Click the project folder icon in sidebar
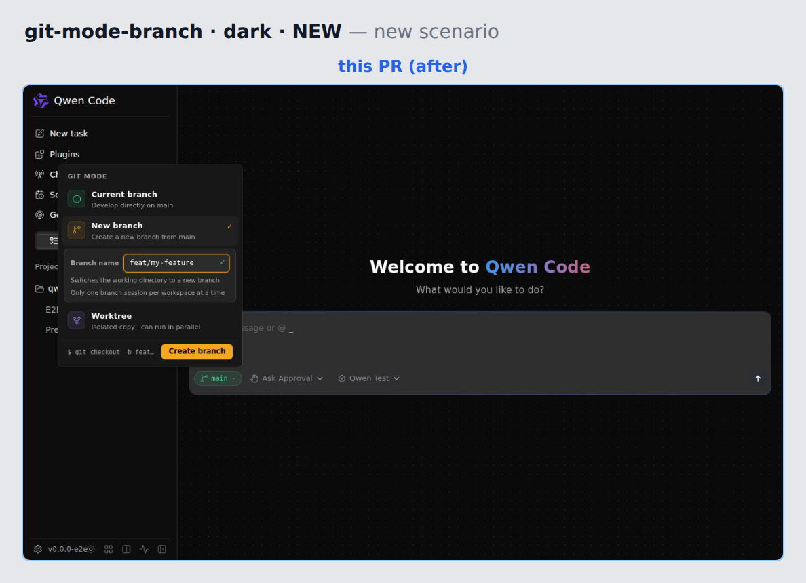The width and height of the screenshot is (806, 583). coord(39,289)
